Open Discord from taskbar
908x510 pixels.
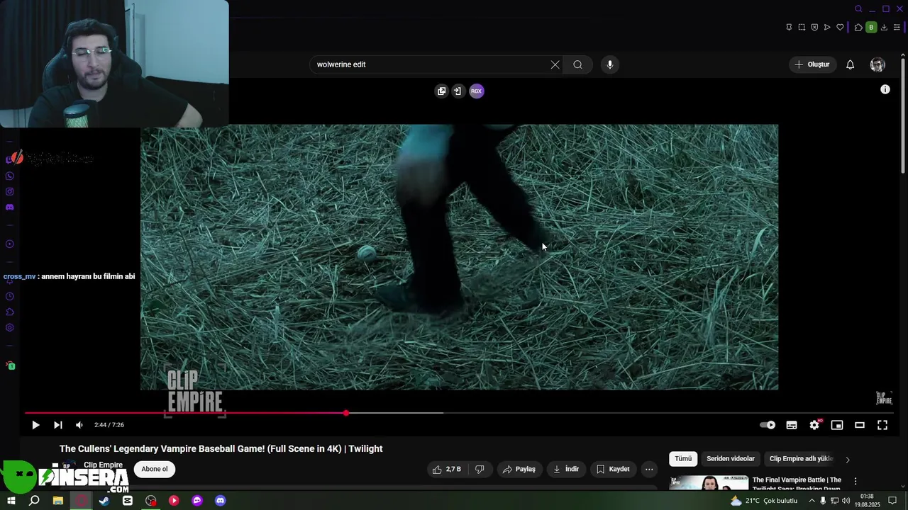(x=221, y=501)
